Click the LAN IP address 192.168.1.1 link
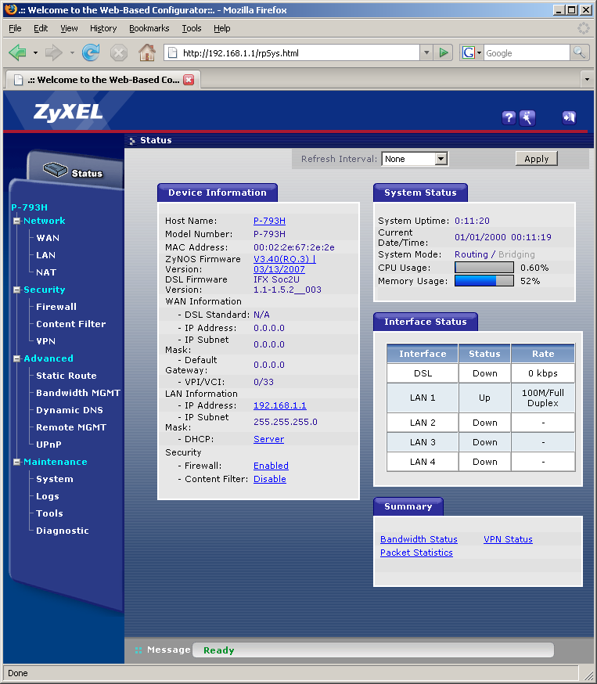 pos(279,405)
